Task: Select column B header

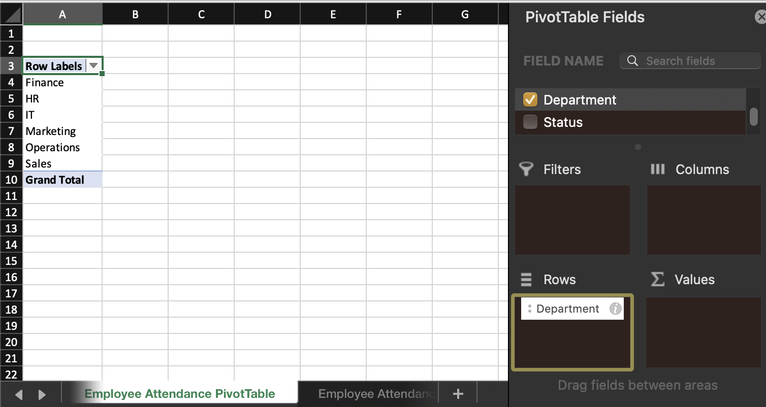Action: 135,15
